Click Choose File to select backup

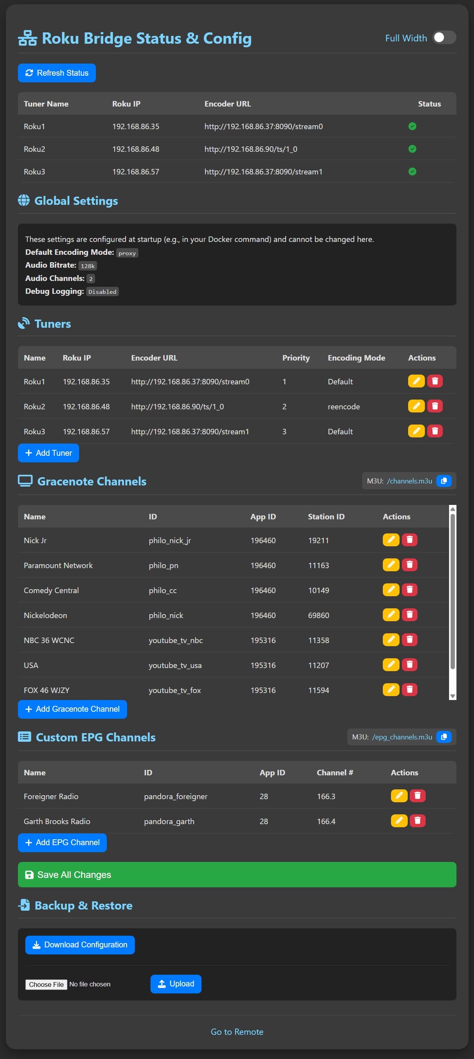coord(46,984)
